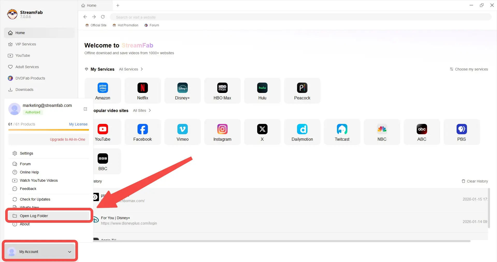Image resolution: width=497 pixels, height=262 pixels.
Task: Click Upgrade to All-In-One button
Action: coord(49,139)
